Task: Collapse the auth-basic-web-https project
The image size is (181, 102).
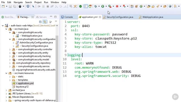Action: coord(3,25)
